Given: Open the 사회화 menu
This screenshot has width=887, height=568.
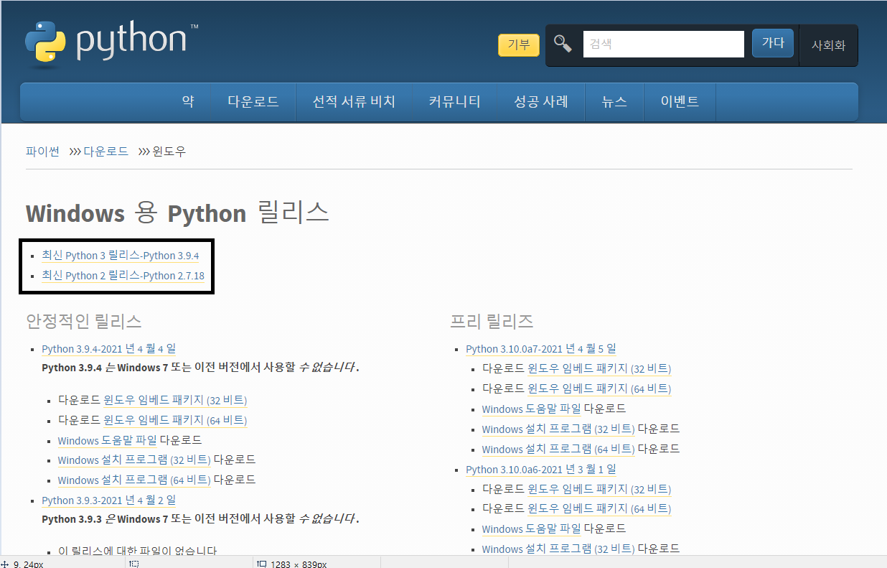Looking at the screenshot, I should (x=829, y=45).
